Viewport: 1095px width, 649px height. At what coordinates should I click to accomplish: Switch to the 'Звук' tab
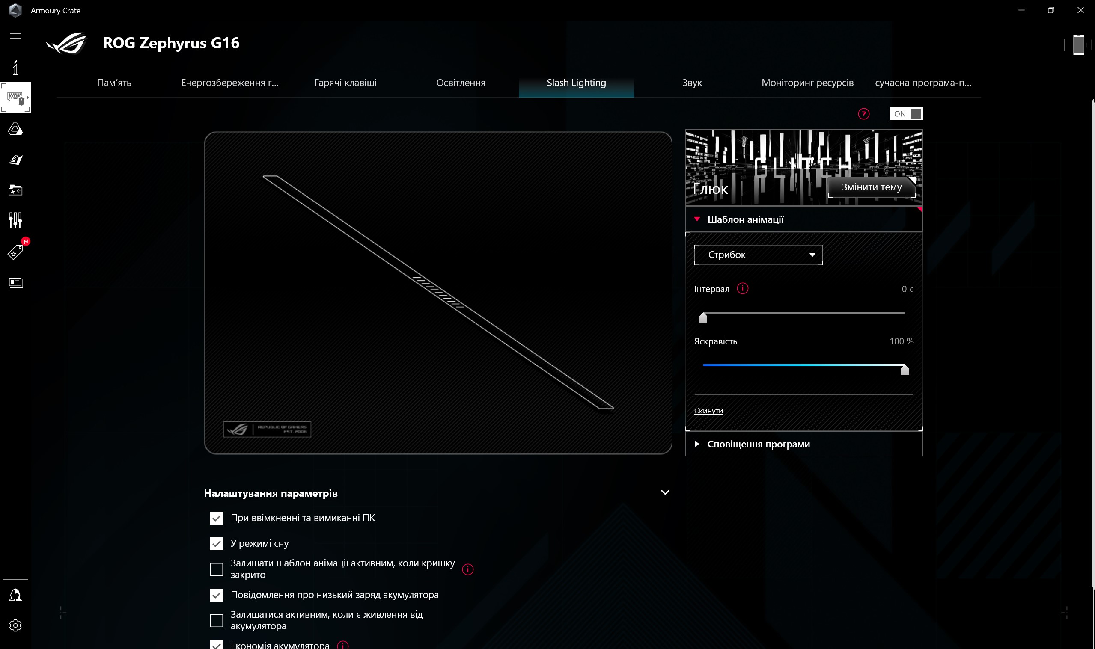[692, 83]
